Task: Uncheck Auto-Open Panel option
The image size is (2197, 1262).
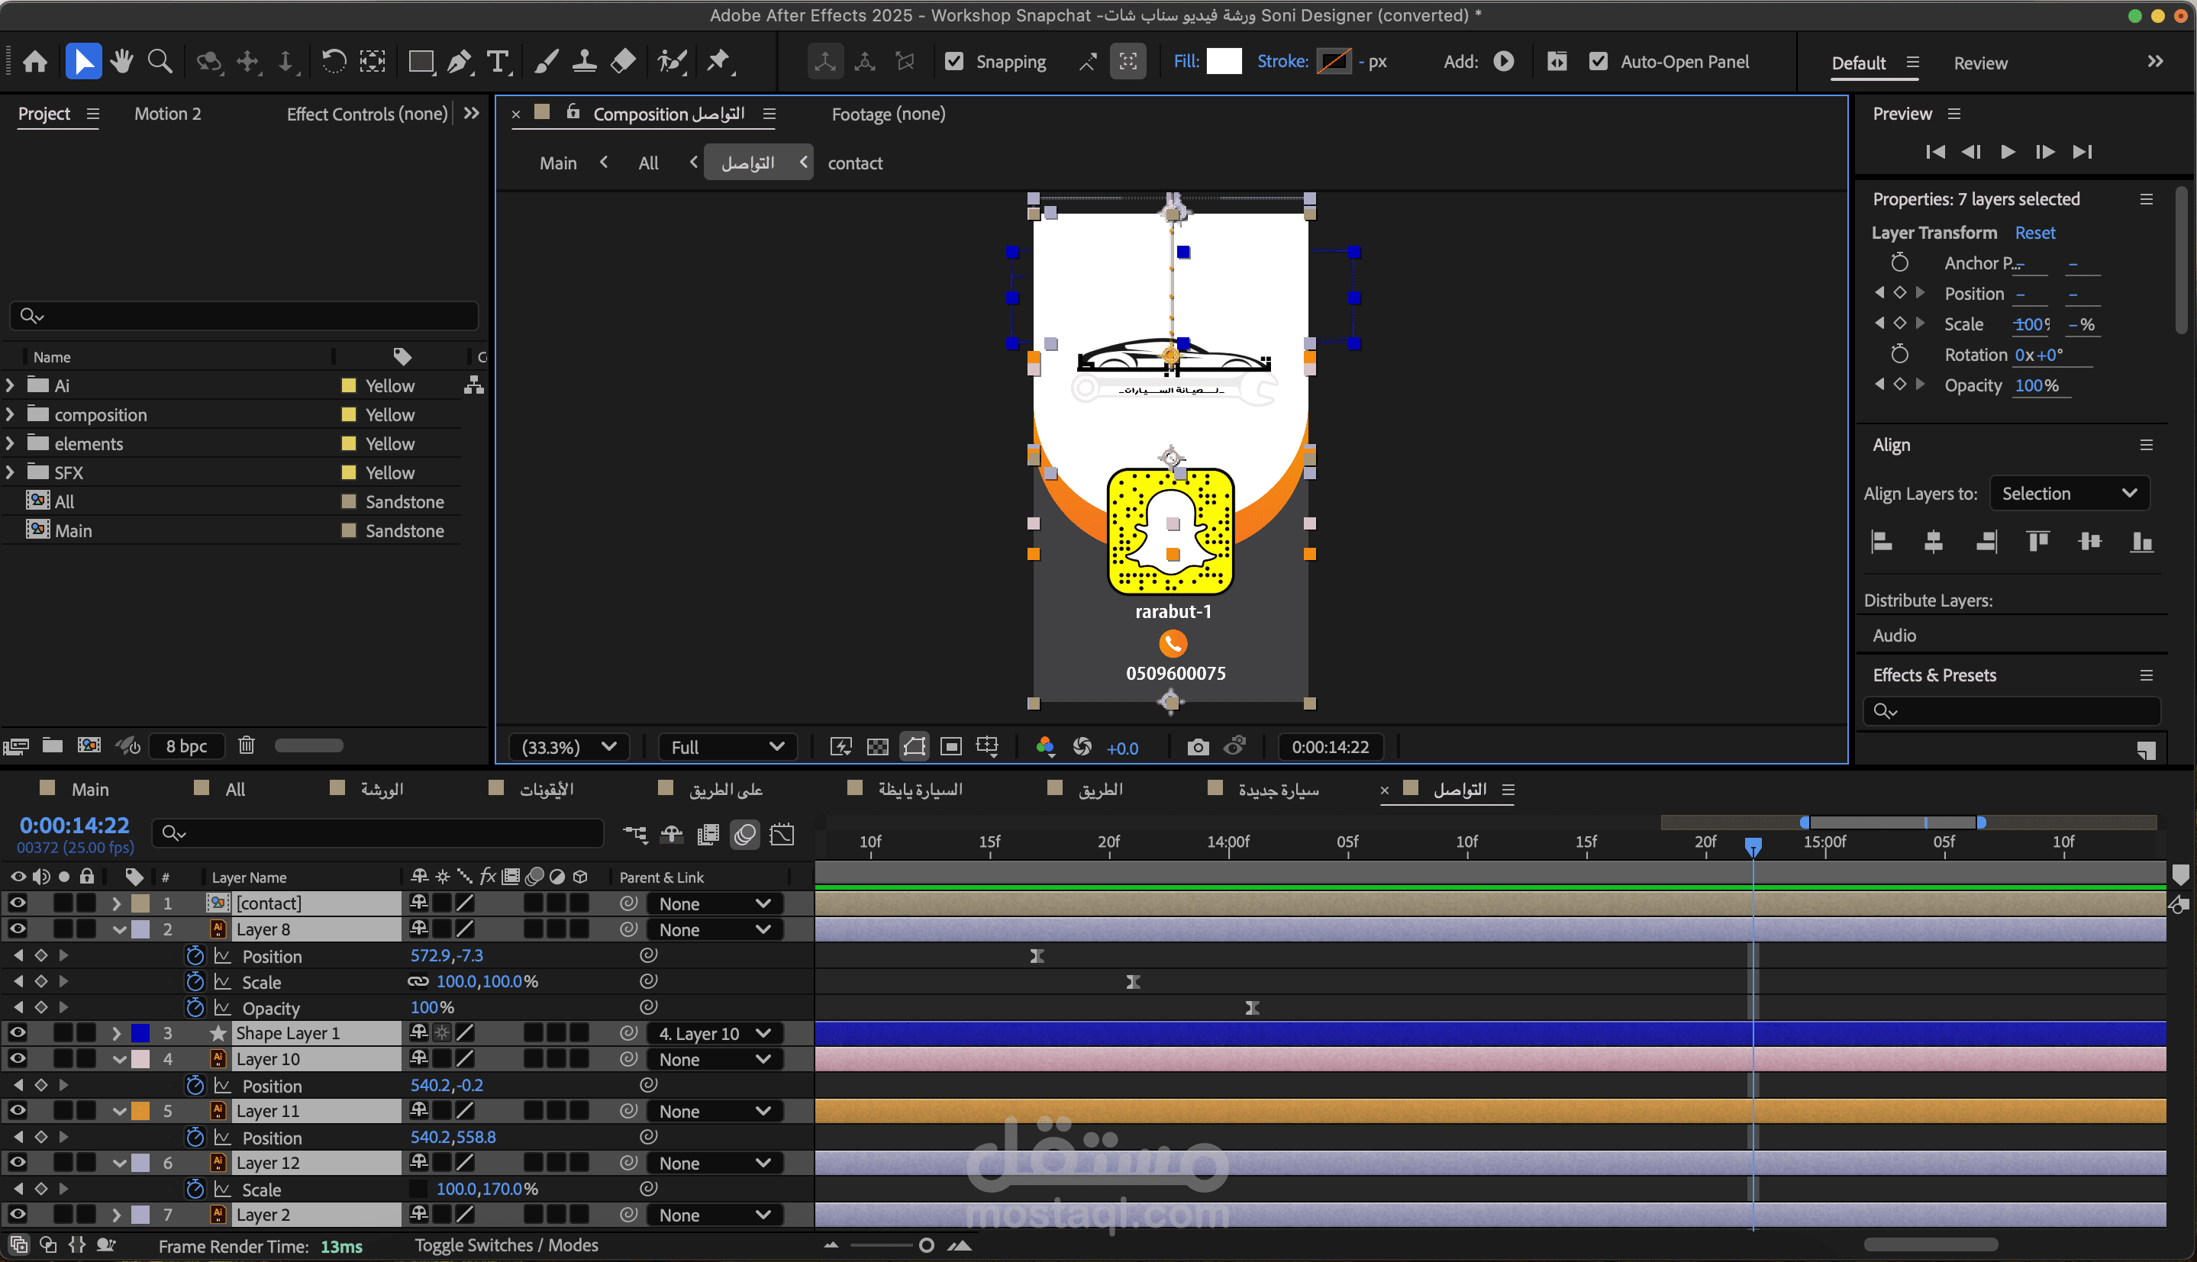Action: click(x=1598, y=62)
